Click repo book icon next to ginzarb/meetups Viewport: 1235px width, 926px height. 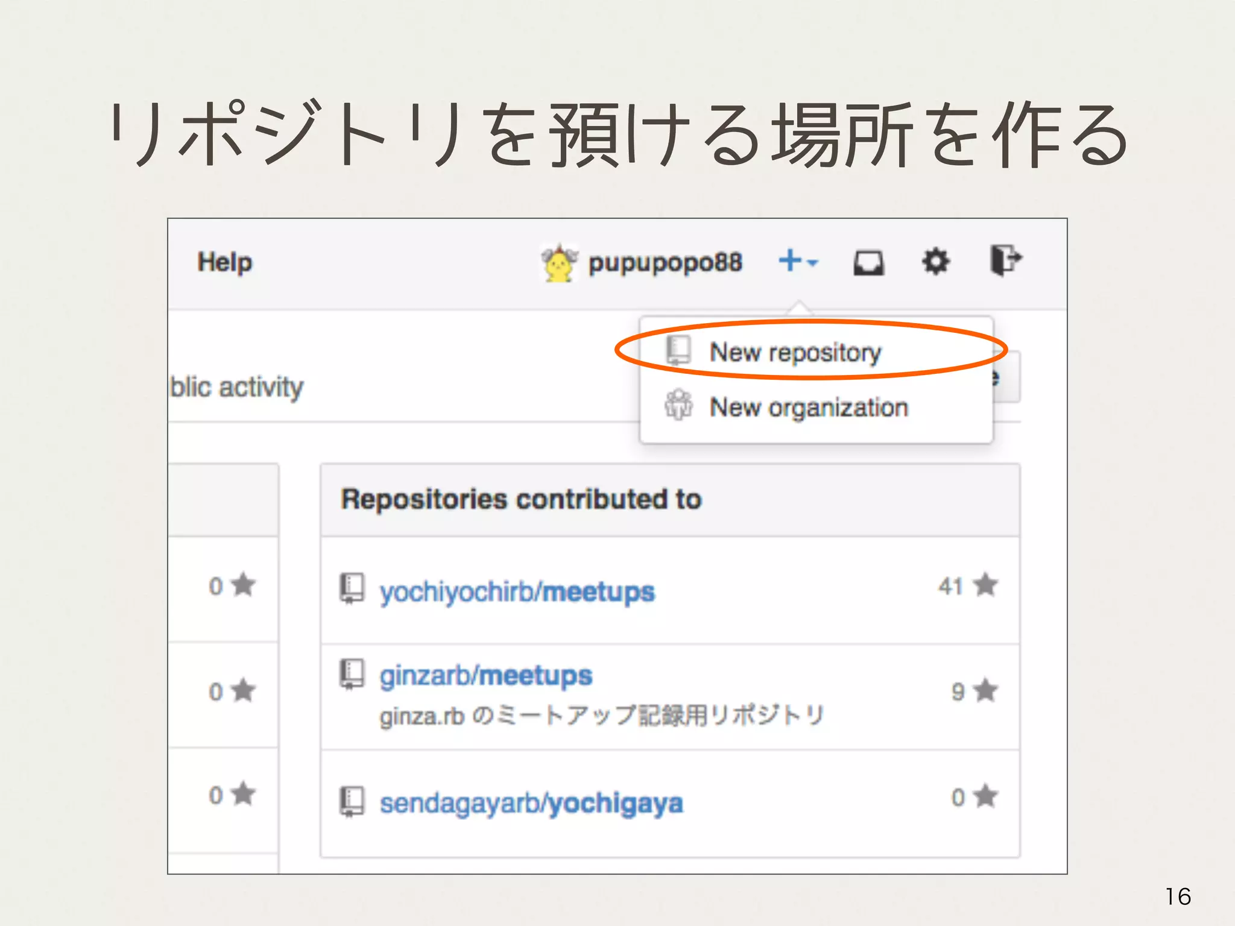[x=352, y=674]
